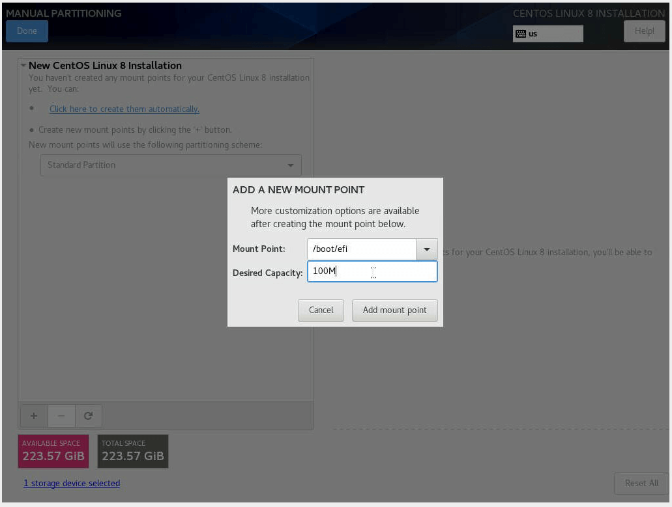
Task: Click the Cancel button in dialog
Action: (321, 310)
